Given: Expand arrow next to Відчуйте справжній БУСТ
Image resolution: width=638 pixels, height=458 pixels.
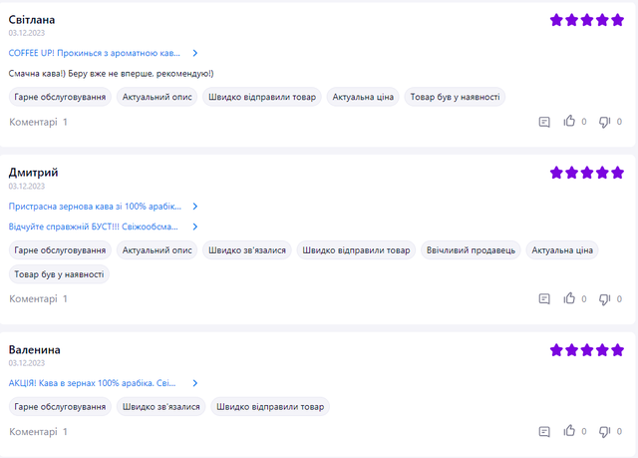Looking at the screenshot, I should pyautogui.click(x=195, y=227).
